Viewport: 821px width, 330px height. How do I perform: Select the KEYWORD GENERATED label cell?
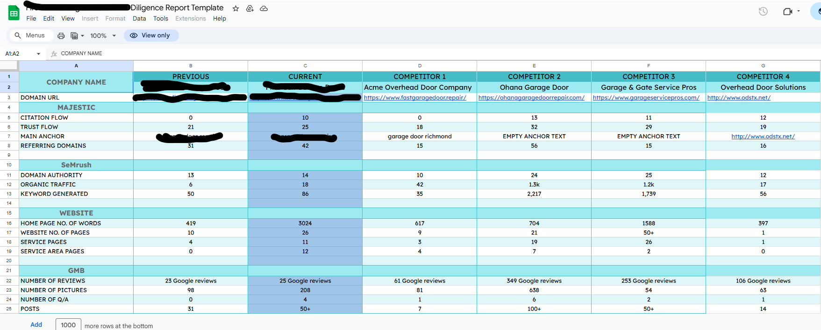pos(76,194)
